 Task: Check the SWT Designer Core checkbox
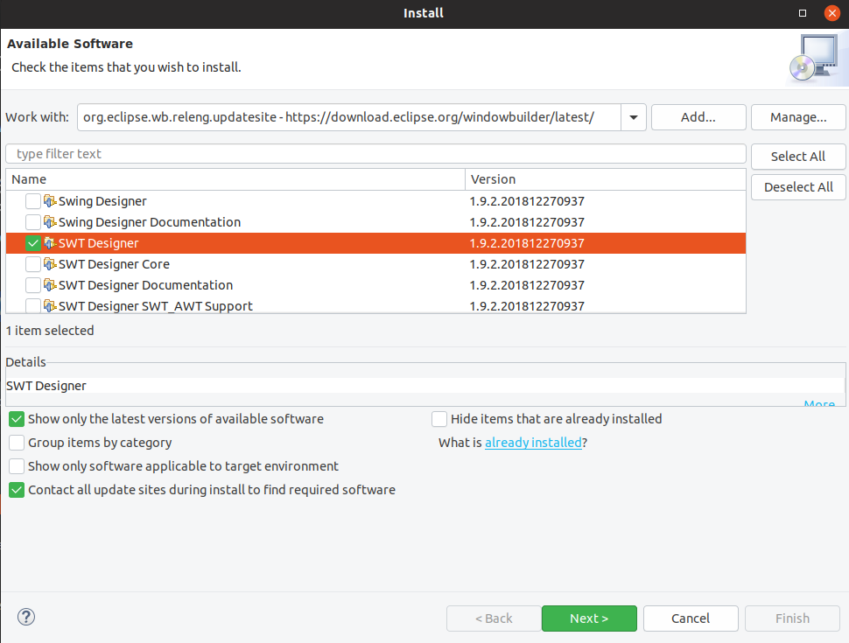pos(33,264)
